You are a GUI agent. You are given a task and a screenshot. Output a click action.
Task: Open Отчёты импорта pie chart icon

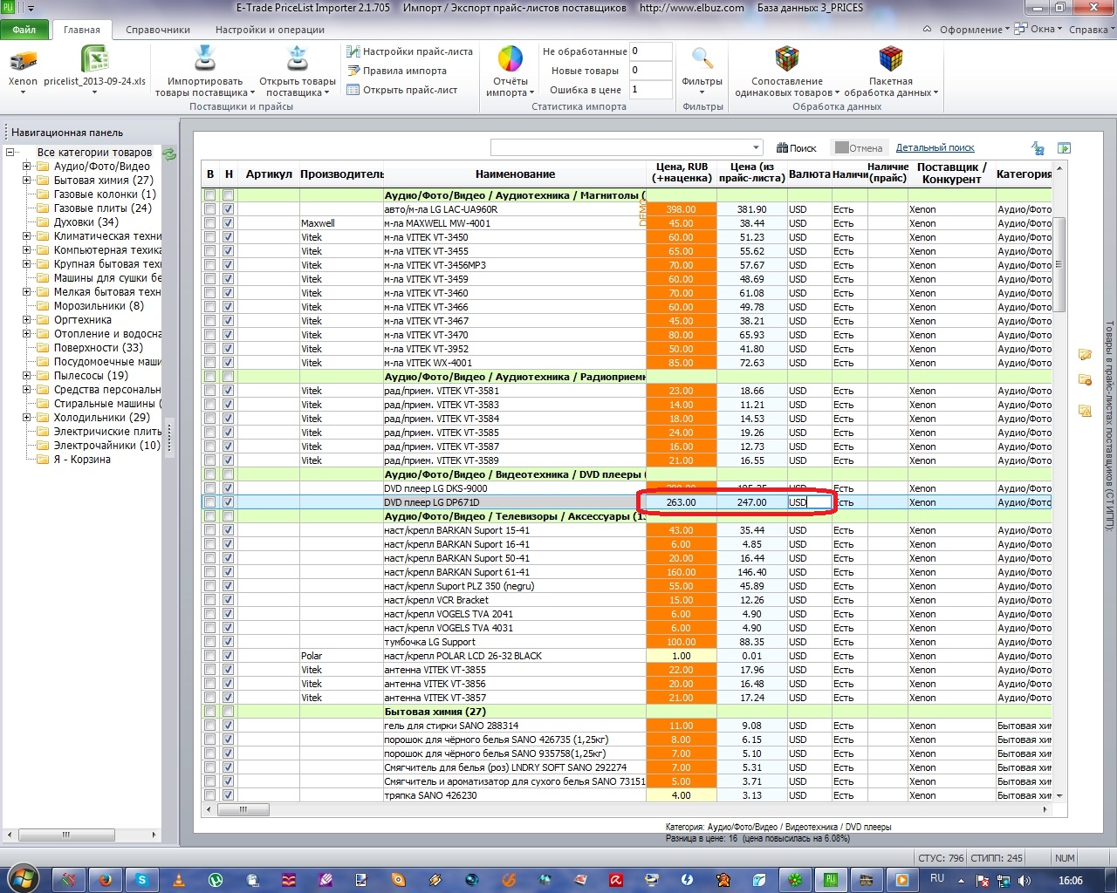pos(511,59)
